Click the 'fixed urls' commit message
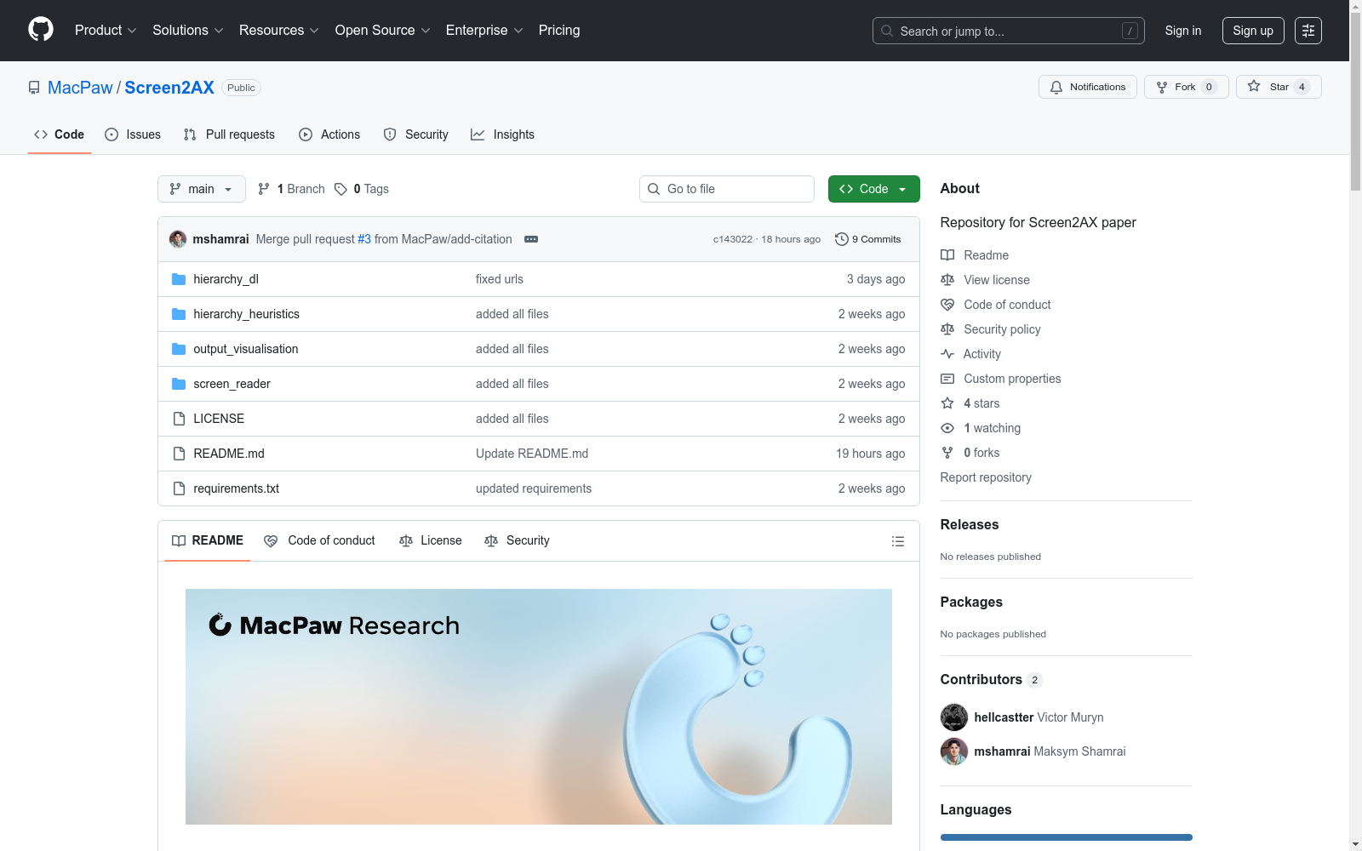 click(x=500, y=279)
